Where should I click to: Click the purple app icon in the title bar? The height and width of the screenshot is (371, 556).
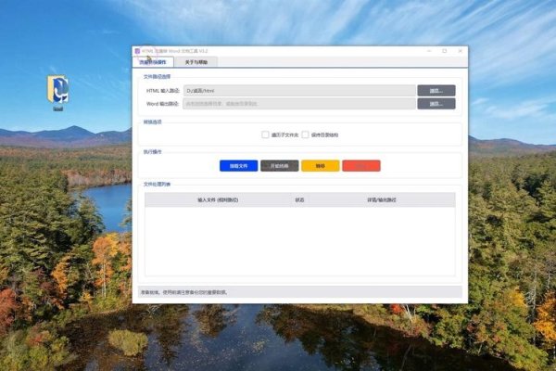(137, 51)
